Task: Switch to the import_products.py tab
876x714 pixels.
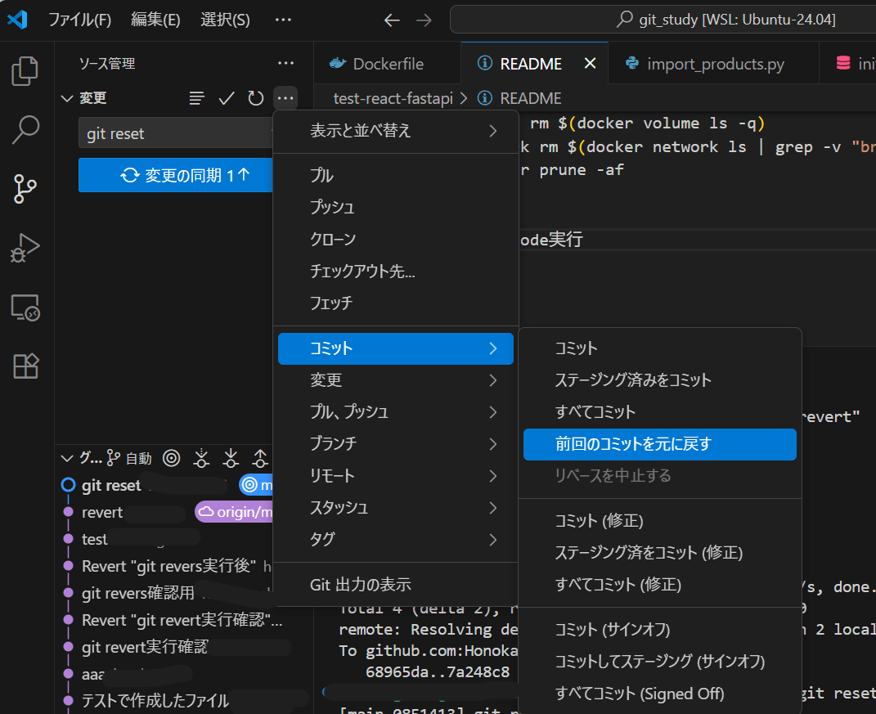Action: tap(714, 64)
